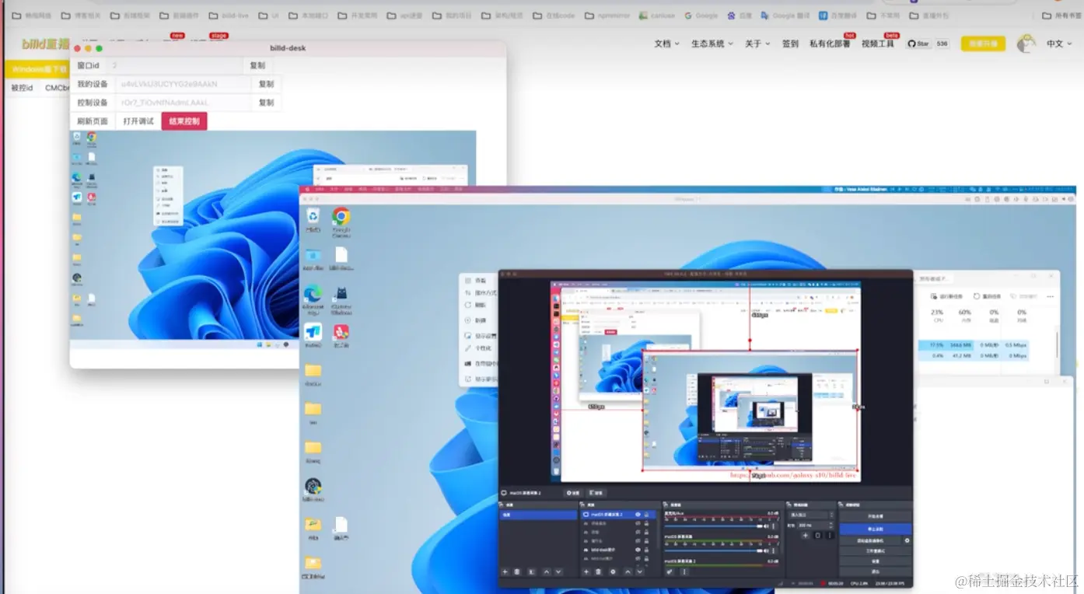Toggle visibility eye of billd-desk窗口 source
The height and width of the screenshot is (594, 1084).
[638, 550]
